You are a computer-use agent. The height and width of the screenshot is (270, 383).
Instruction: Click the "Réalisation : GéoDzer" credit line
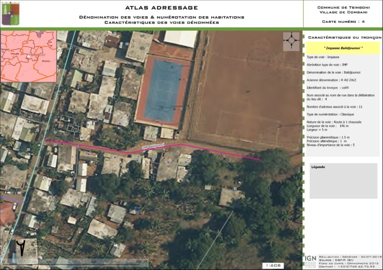[x=350, y=257]
